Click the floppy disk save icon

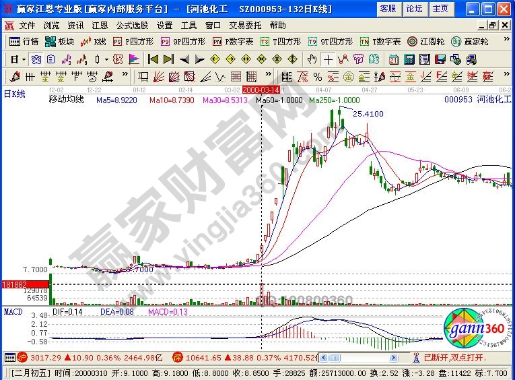(x=440, y=59)
